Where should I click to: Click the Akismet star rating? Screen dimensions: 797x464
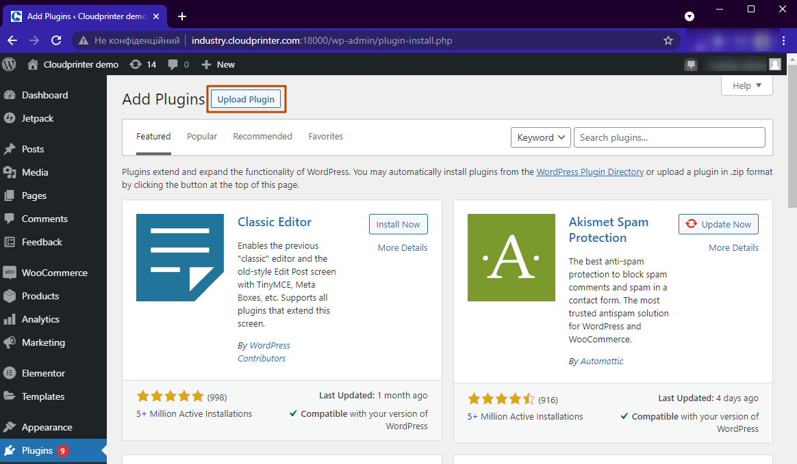[x=501, y=399]
